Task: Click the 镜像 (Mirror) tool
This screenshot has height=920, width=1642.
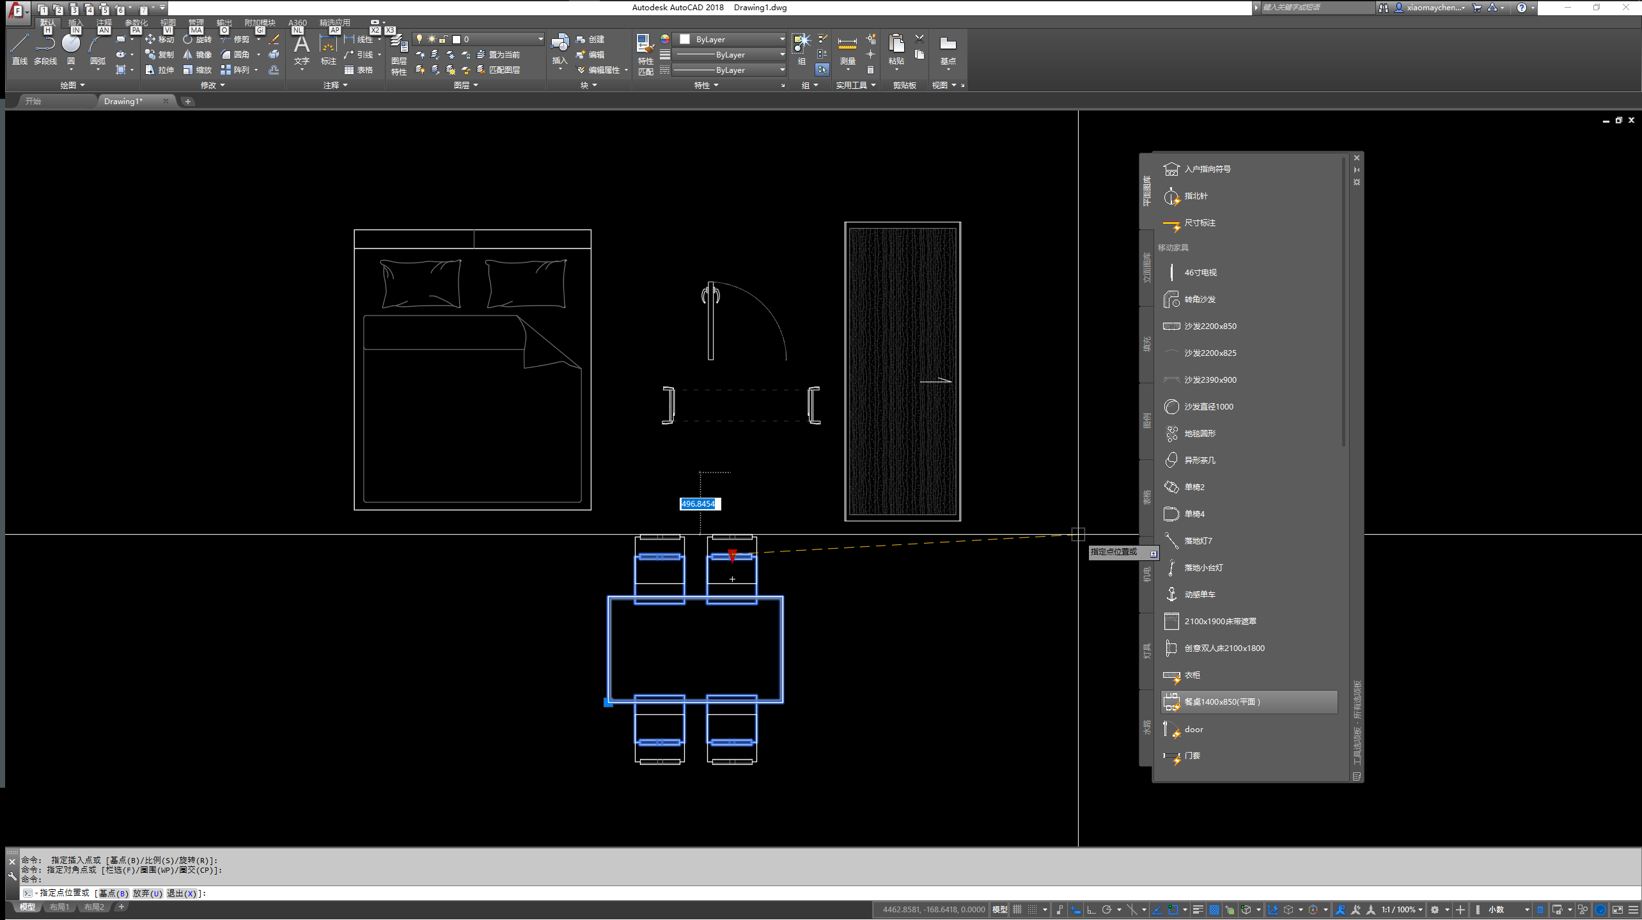Action: (x=198, y=55)
